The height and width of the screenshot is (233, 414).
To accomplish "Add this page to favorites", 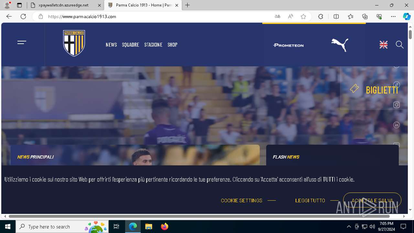I will 303,17.
